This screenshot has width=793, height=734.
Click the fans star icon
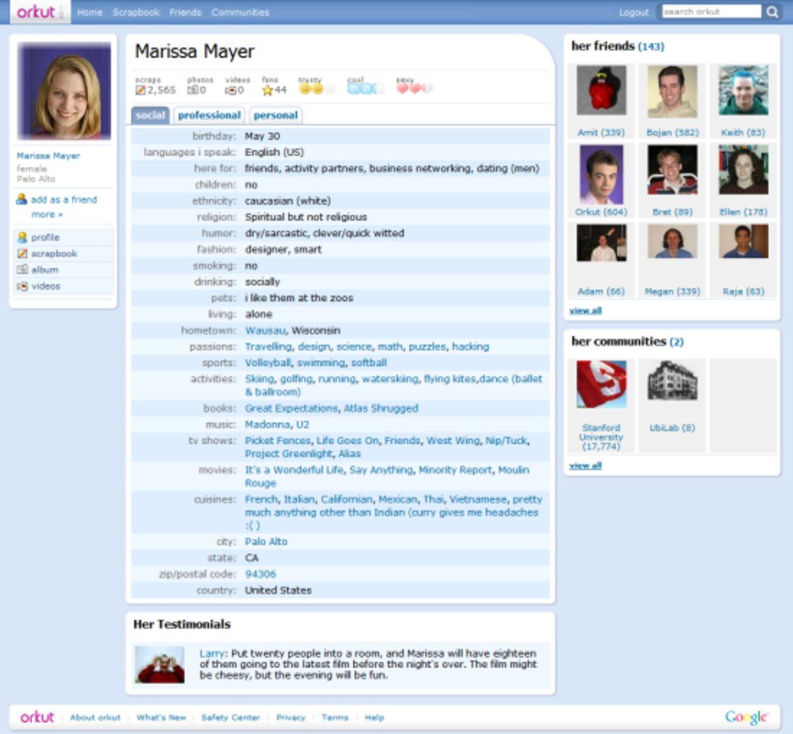pyautogui.click(x=268, y=90)
